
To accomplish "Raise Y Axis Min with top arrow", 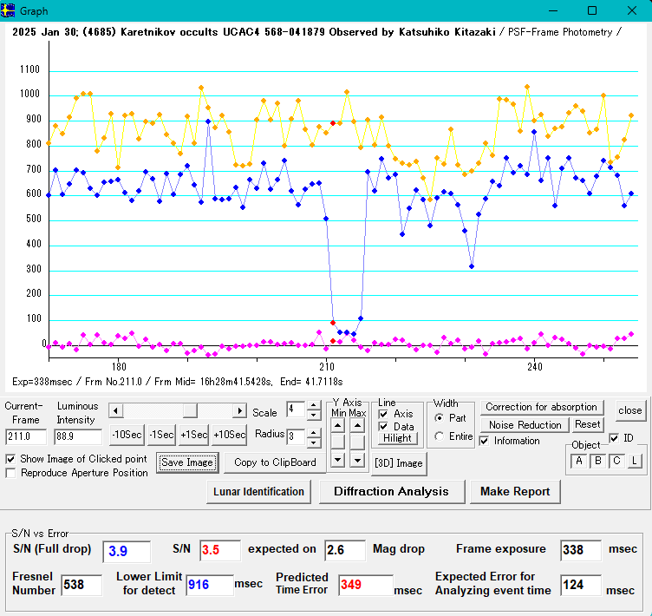I will (x=337, y=425).
